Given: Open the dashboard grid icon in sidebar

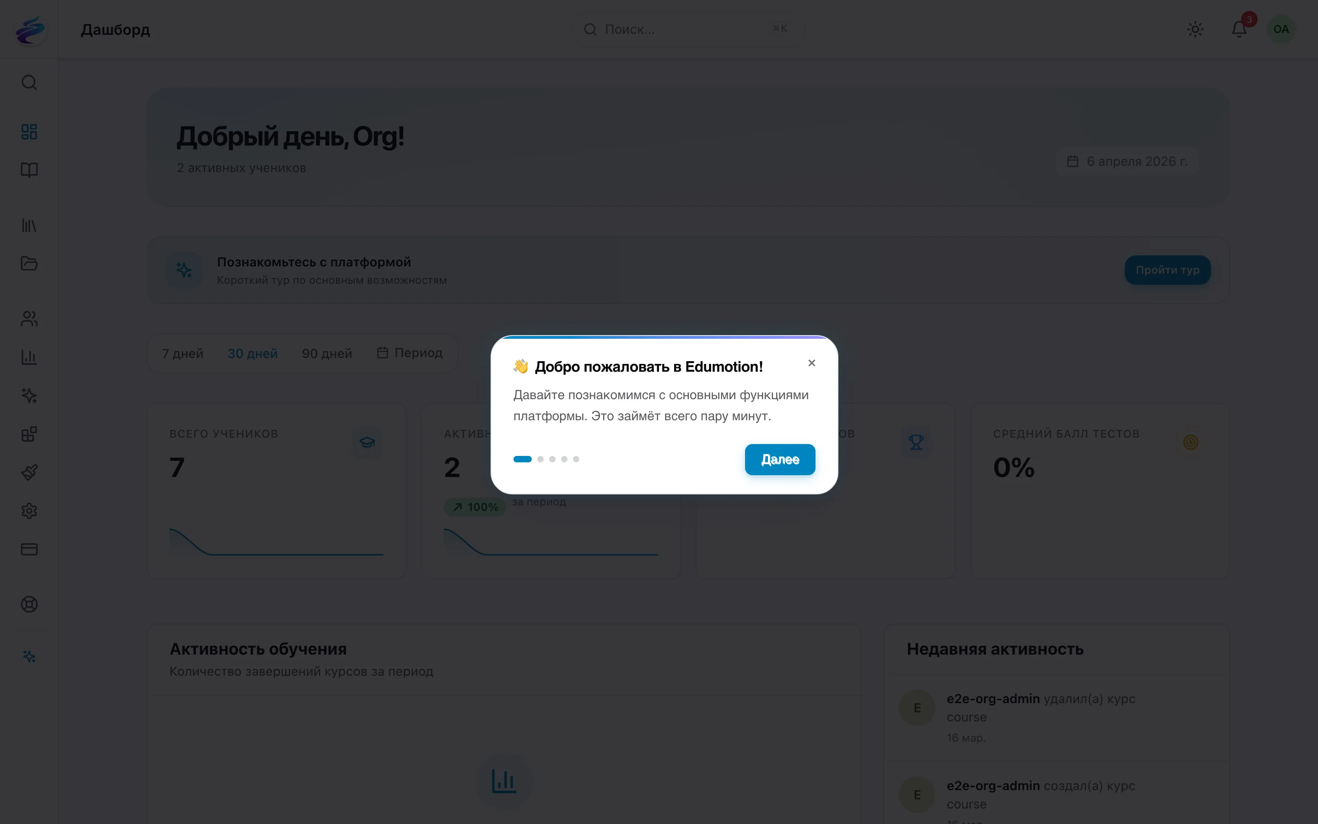Looking at the screenshot, I should (29, 131).
